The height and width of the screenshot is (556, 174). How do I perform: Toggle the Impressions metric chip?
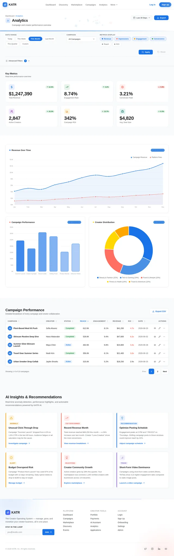pyautogui.click(x=122, y=39)
